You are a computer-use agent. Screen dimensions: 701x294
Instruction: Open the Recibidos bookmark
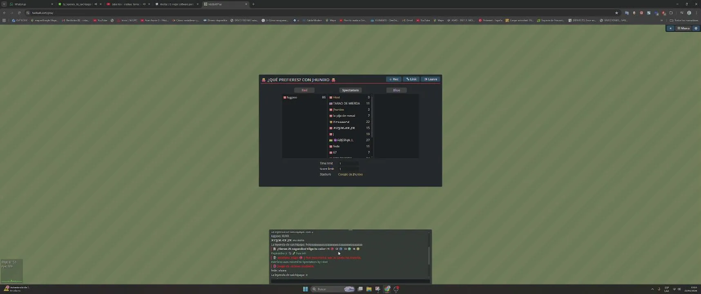pos(76,20)
